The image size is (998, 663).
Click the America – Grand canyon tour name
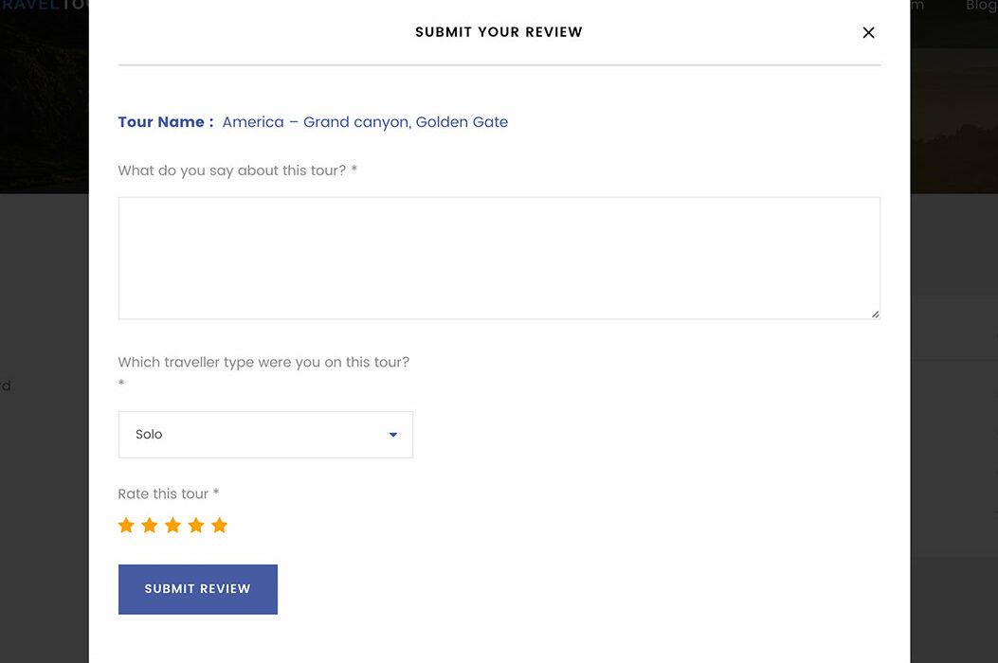(x=365, y=122)
